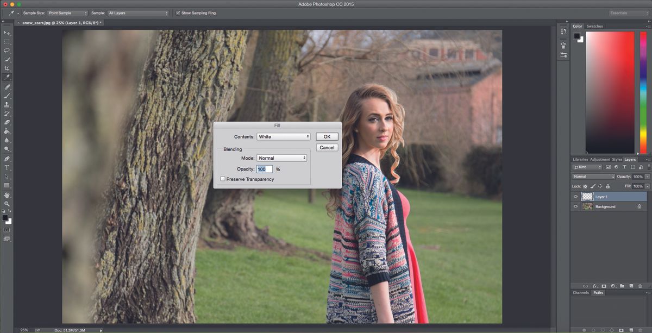Enable Preserve Transparency in the Fill dialog
This screenshot has height=333, width=652.
point(223,178)
